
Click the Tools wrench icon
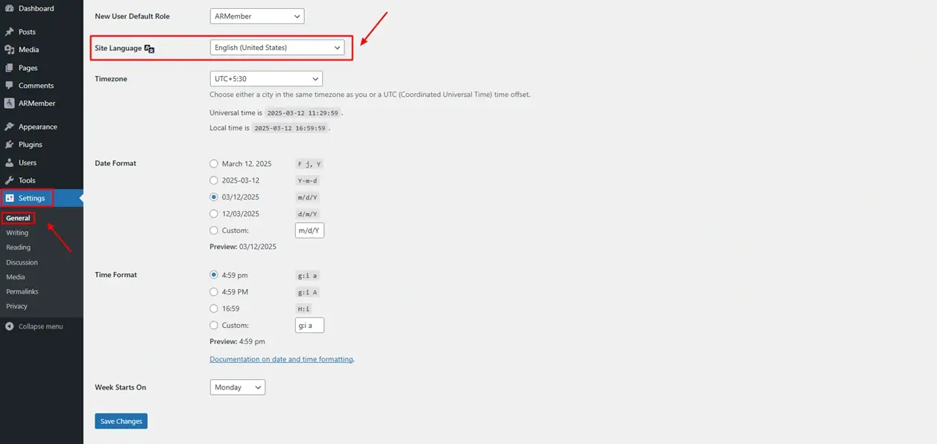tap(9, 180)
